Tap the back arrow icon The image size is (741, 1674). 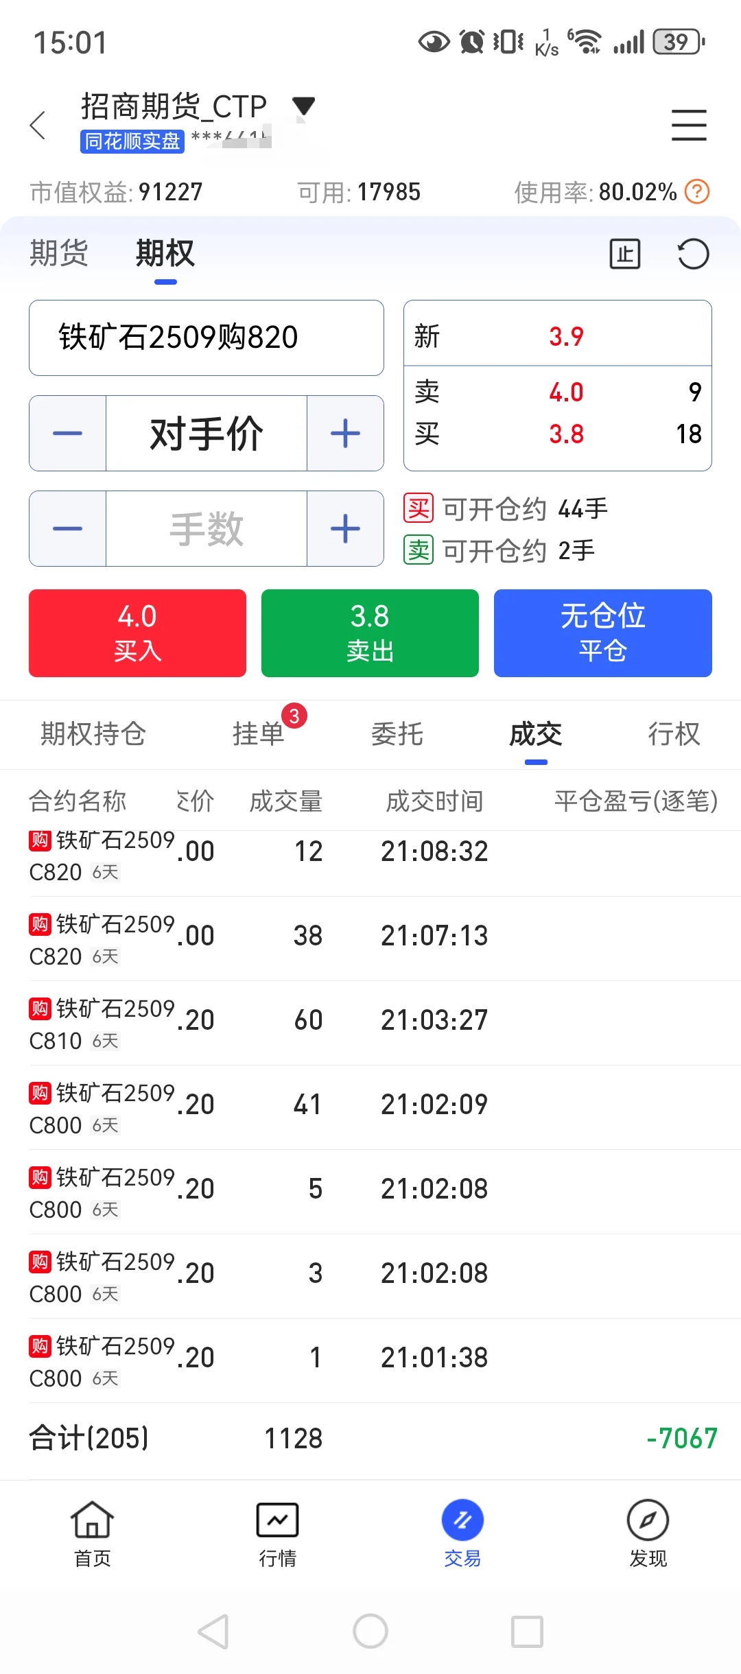point(38,125)
